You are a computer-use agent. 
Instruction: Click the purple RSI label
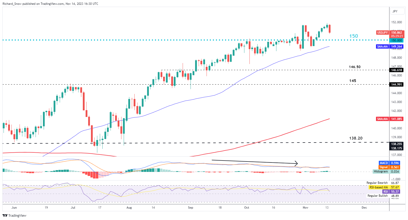(386, 192)
